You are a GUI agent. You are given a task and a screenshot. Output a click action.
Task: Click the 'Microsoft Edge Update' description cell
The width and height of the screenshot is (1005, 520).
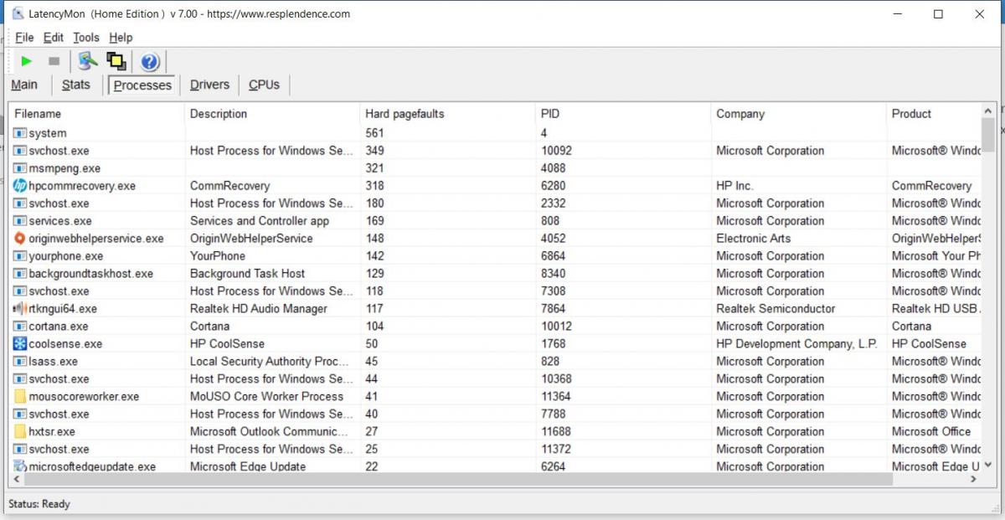(x=248, y=466)
